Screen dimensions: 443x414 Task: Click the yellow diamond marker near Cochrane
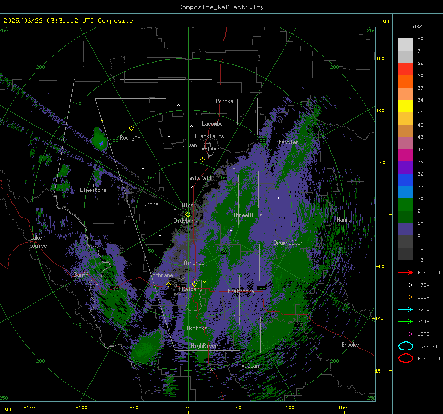(x=168, y=284)
